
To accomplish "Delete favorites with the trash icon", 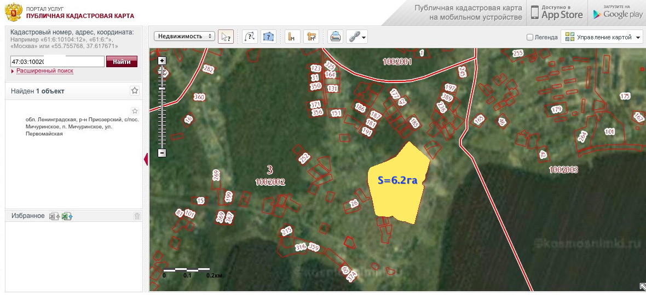I will pyautogui.click(x=137, y=216).
